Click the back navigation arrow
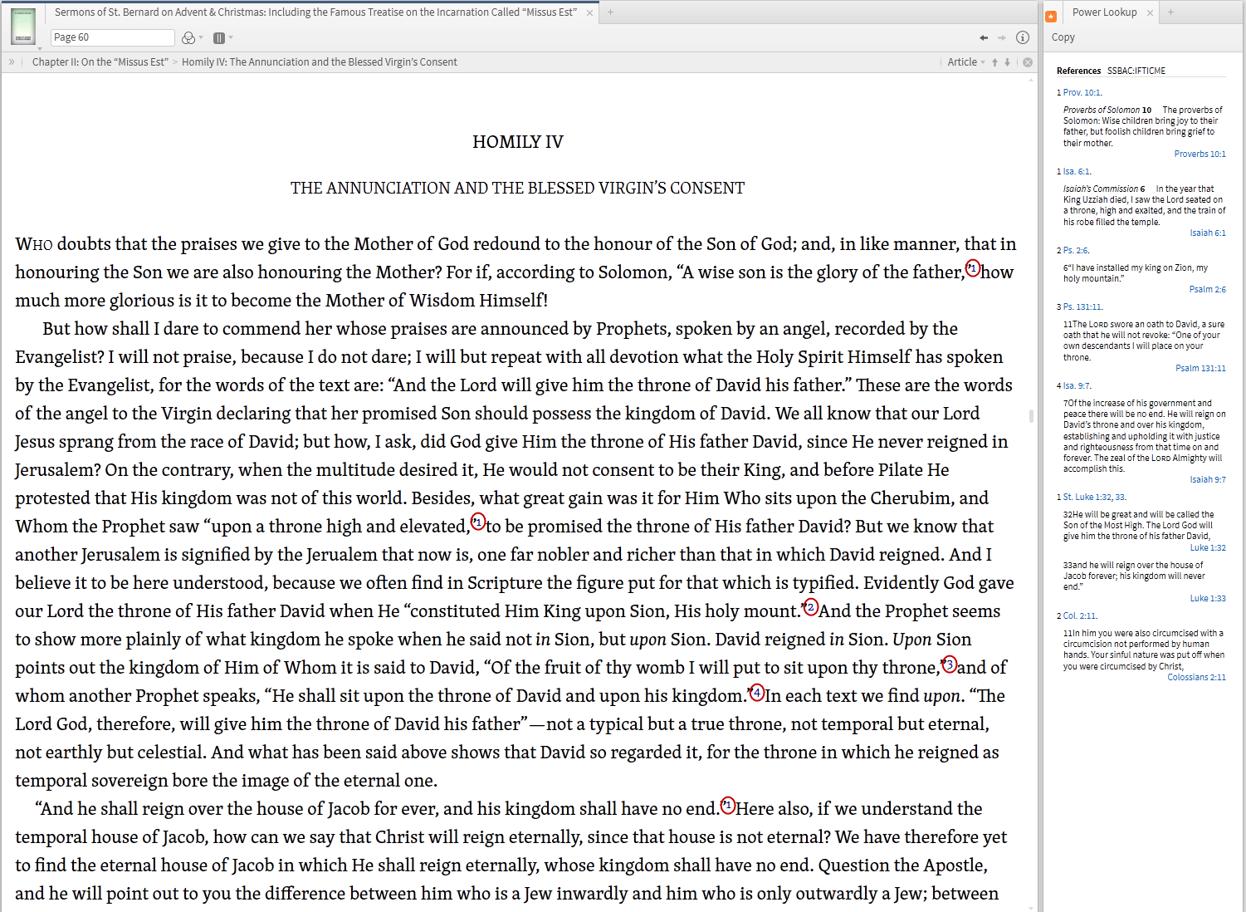 (x=984, y=37)
